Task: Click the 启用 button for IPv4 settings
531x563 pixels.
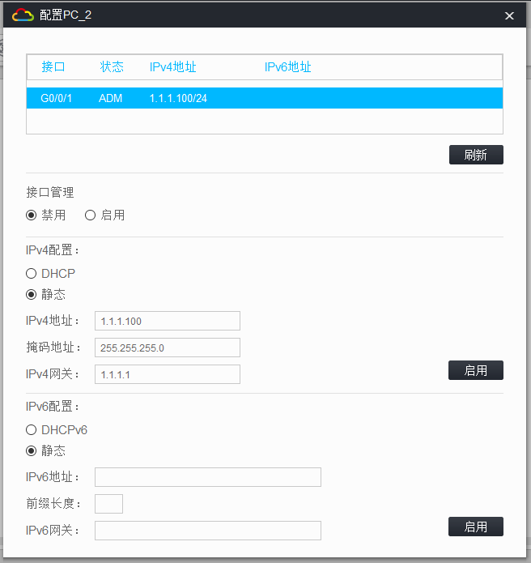Action: pos(476,370)
